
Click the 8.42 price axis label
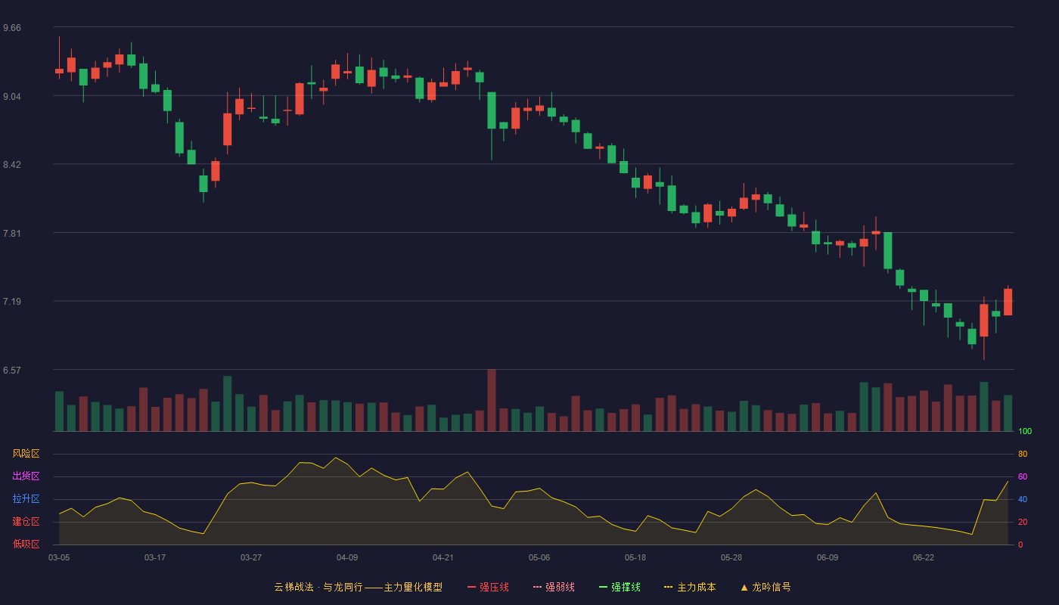12,165
